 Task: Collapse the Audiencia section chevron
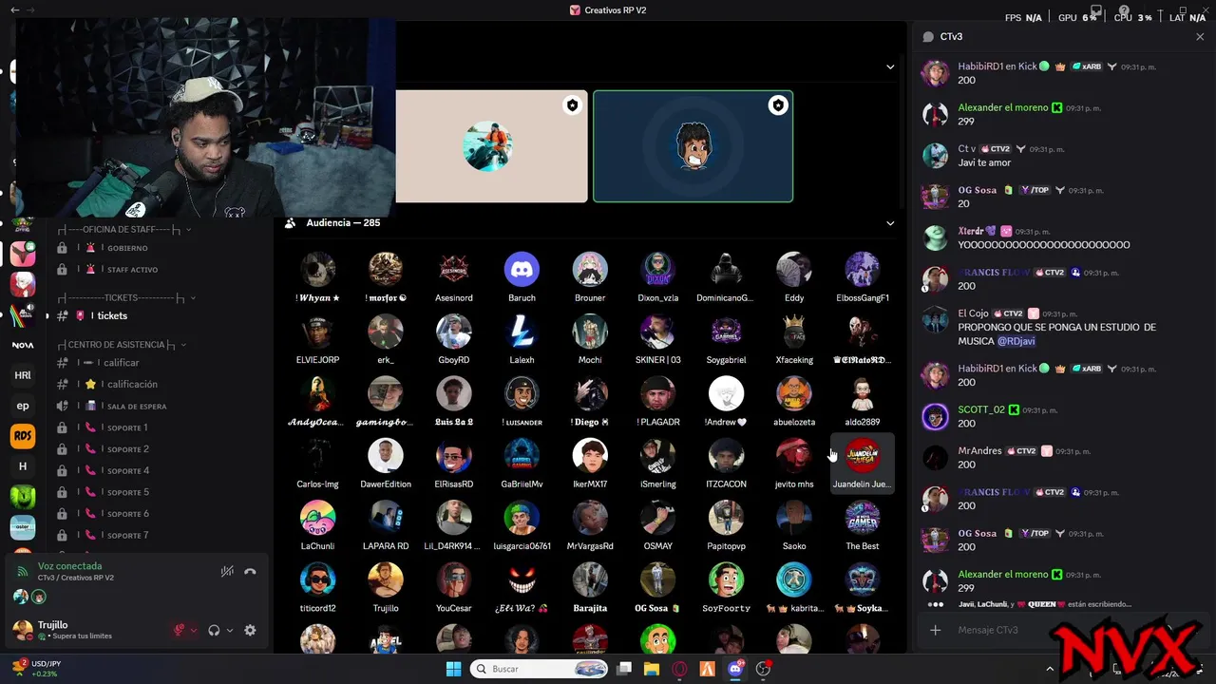[x=890, y=223]
